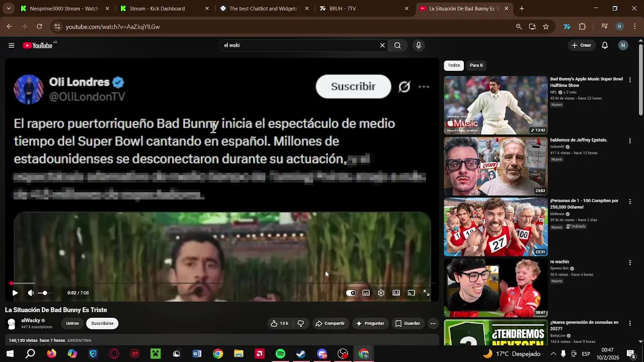Screen dimensions: 644x362
Task: Open the YouTube account avatar menu
Action: (x=623, y=45)
